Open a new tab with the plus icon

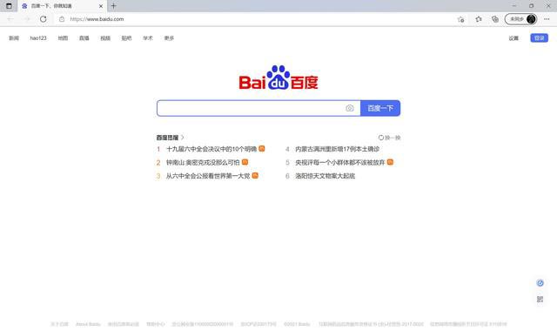coord(114,6)
